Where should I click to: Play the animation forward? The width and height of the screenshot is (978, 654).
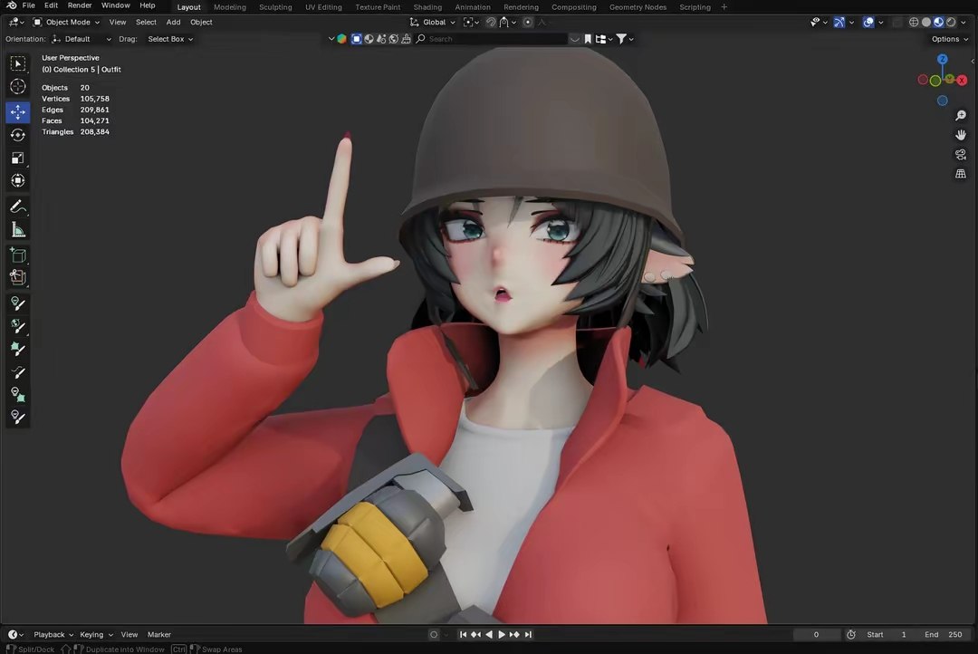point(502,634)
